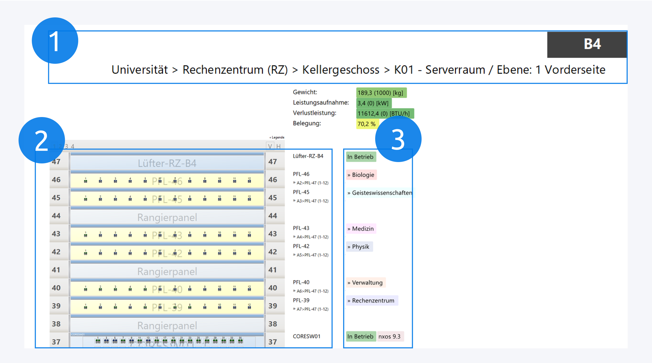Click port 9 on PFL-42 panel
Viewport: 652px width, 363px height.
pyautogui.click(x=205, y=253)
